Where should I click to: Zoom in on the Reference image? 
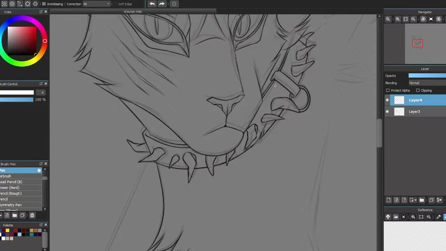pyautogui.click(x=413, y=217)
